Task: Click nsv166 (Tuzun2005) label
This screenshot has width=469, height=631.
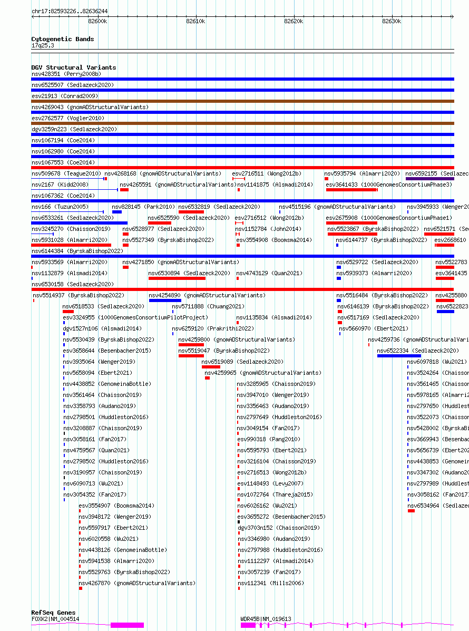Action: tap(60, 207)
